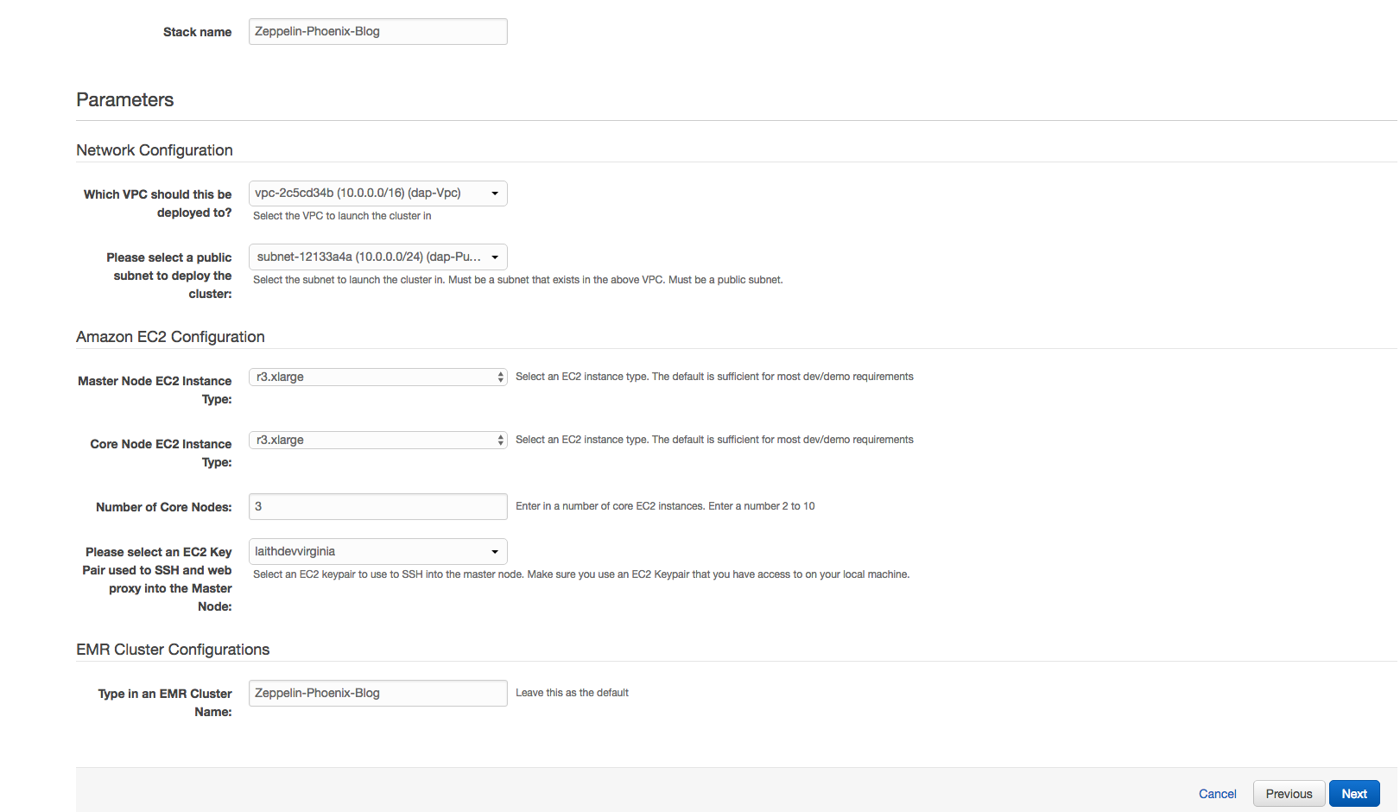Click the Parameters heading
Viewport: 1400px width, 812px height.
[125, 100]
